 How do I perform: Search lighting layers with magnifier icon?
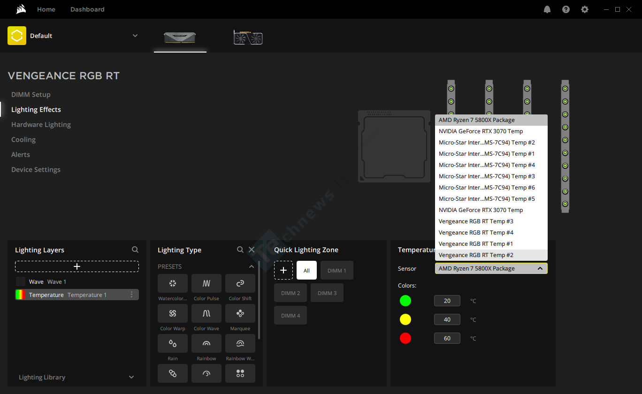point(135,250)
